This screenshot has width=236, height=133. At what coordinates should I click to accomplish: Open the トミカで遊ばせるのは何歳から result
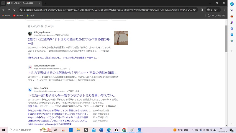click(73, 73)
